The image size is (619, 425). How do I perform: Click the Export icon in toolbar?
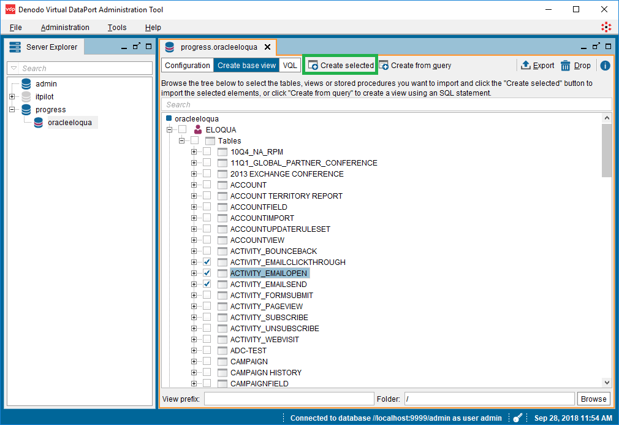coord(526,66)
